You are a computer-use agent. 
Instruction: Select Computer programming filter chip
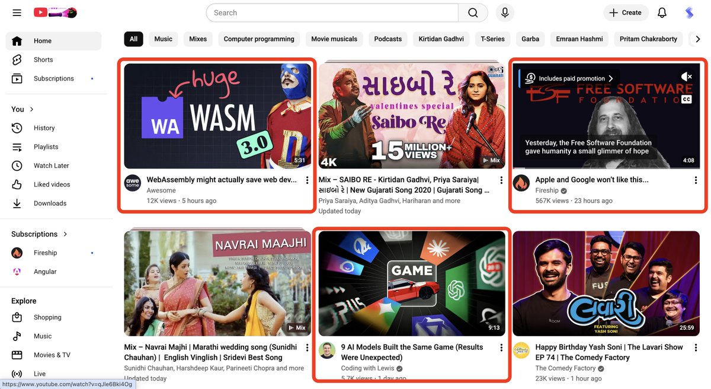(259, 39)
